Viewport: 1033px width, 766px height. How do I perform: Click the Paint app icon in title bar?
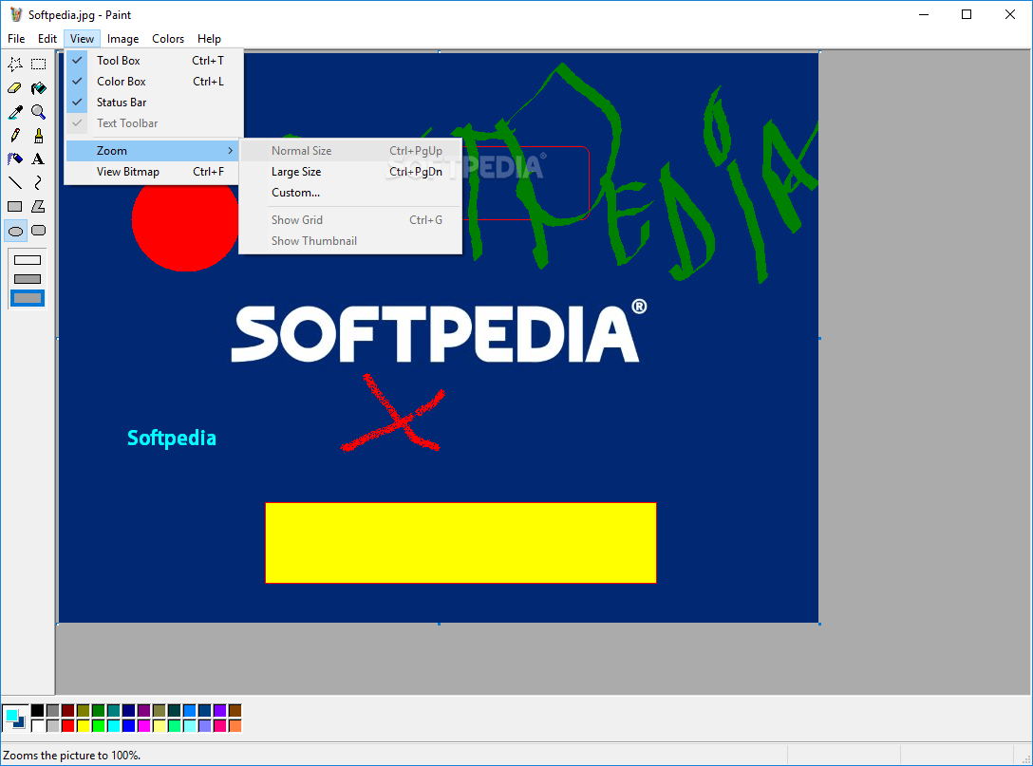pos(16,14)
